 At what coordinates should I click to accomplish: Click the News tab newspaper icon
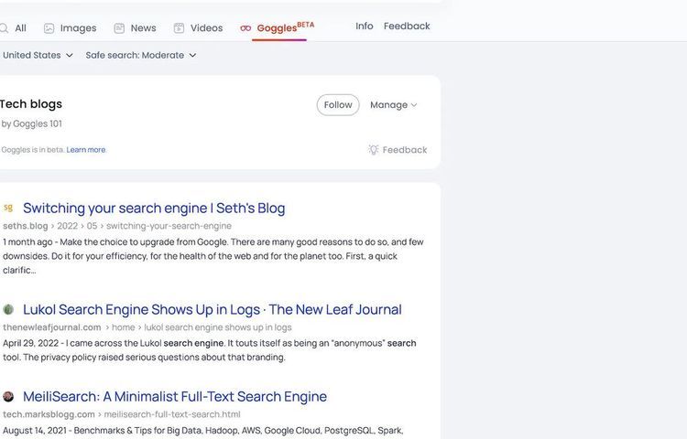click(x=119, y=28)
